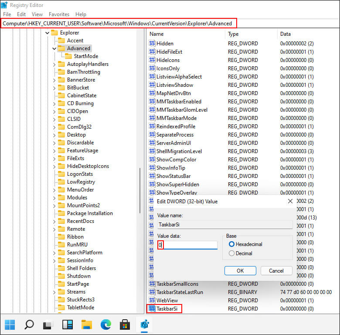Expand the AutoplayHandlers key

click(54, 65)
